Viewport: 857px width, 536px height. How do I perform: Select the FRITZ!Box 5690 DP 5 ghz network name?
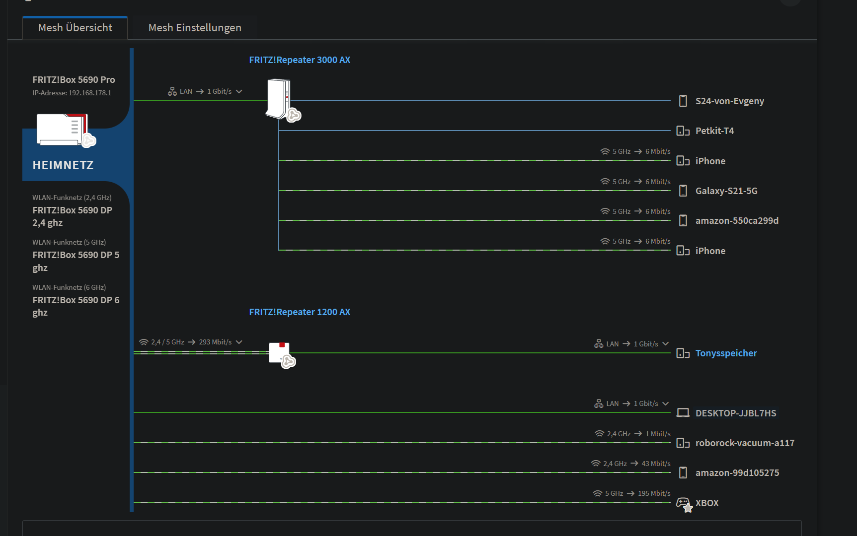pos(76,261)
